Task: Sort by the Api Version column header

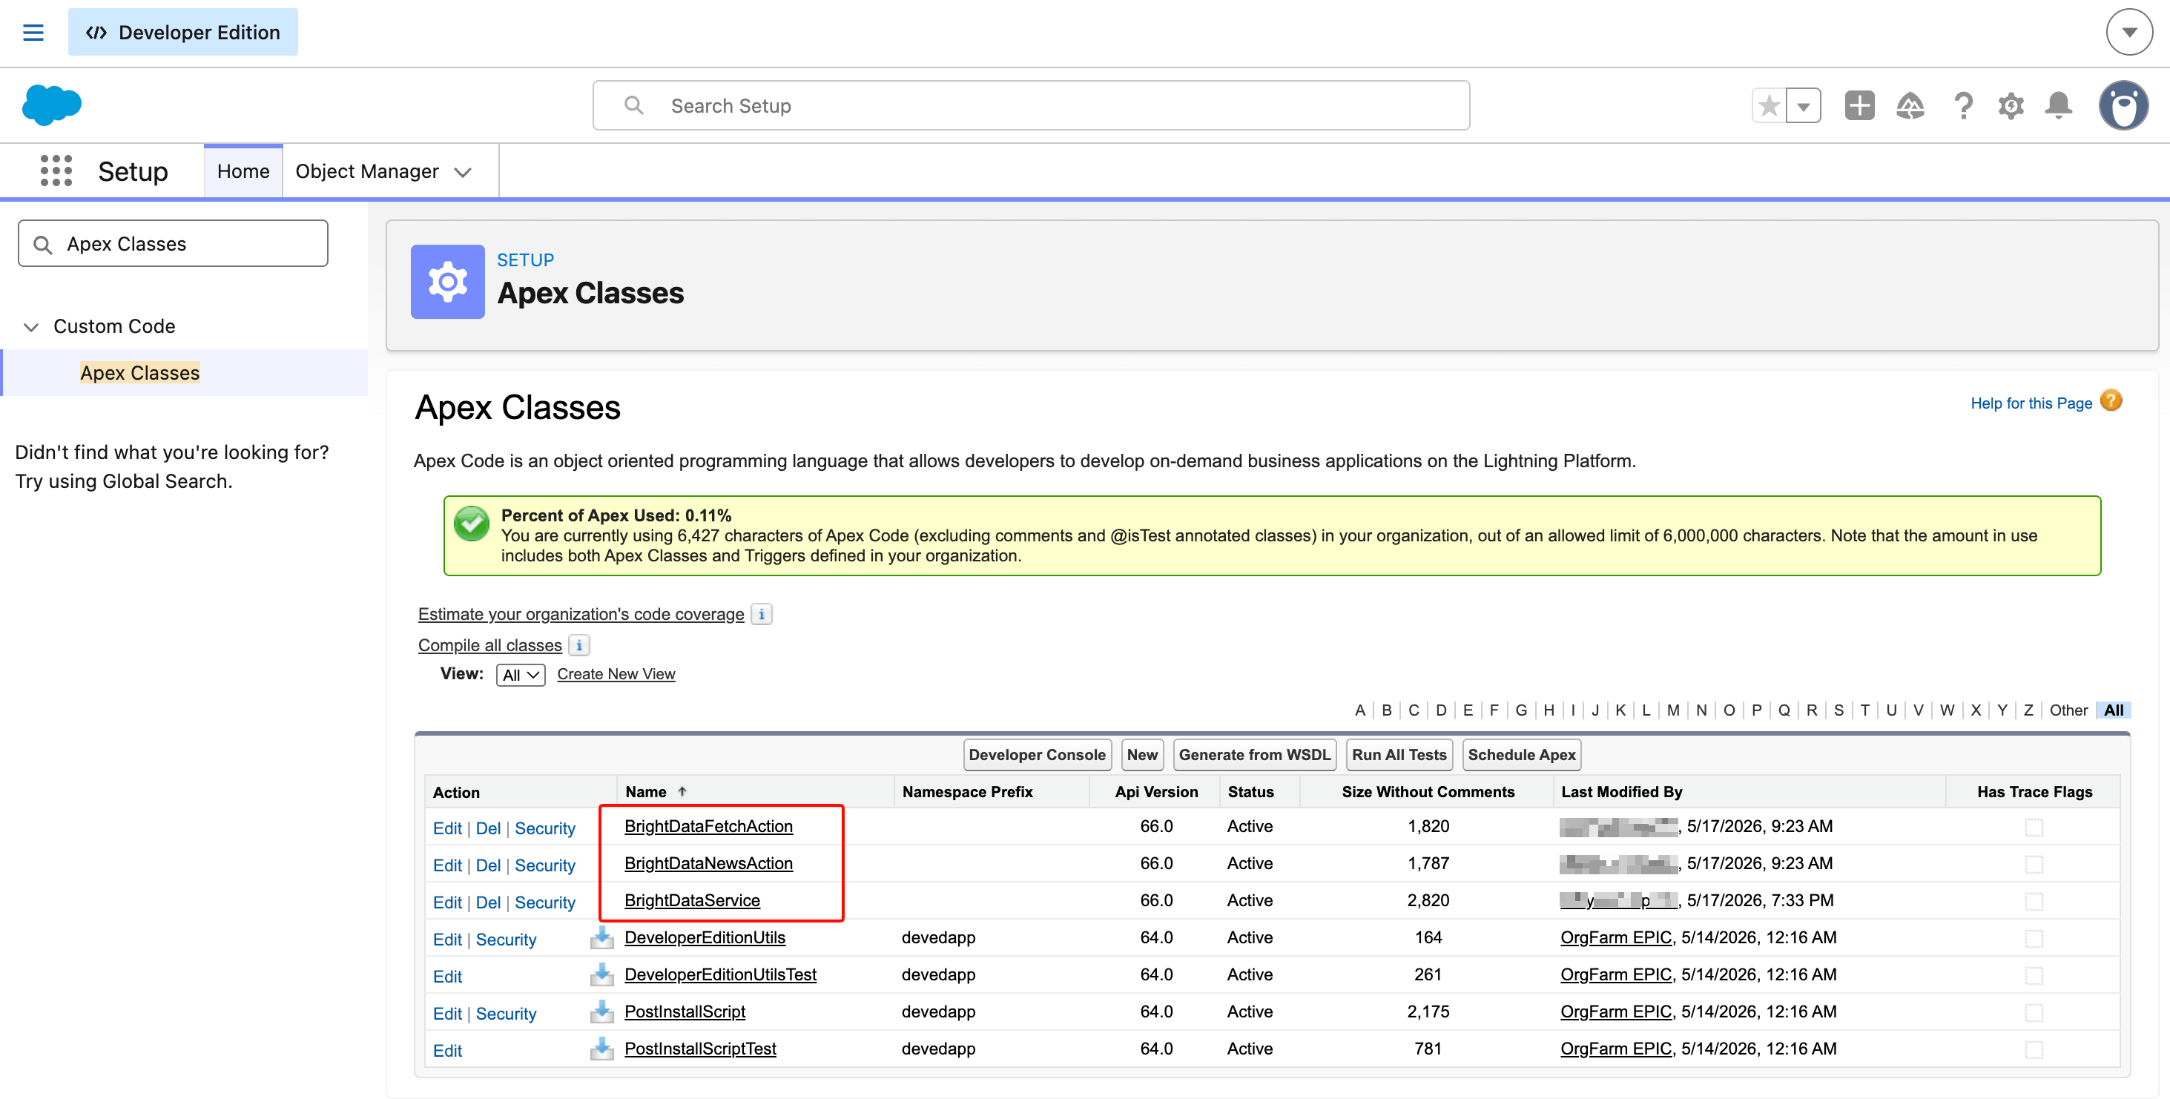Action: pos(1155,791)
